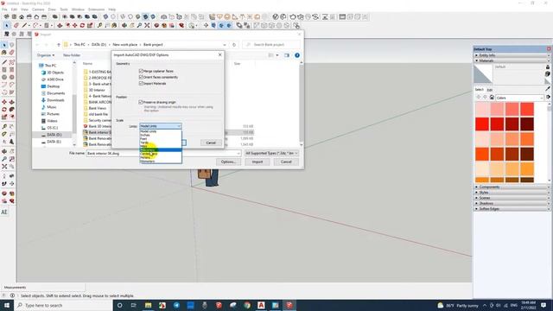This screenshot has height=311, width=553.
Task: Choose Inches in the units list
Action: coord(161,135)
